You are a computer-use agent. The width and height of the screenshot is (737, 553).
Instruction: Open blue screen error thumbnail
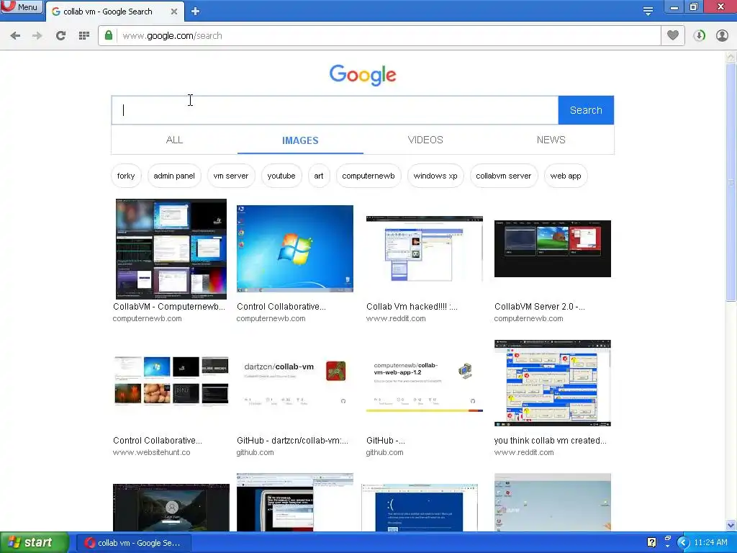420,508
